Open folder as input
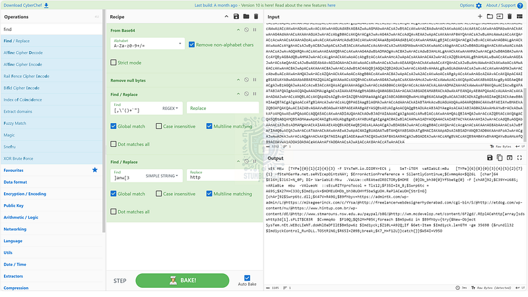Image resolution: width=528 pixels, height=297 pixels. [x=490, y=16]
